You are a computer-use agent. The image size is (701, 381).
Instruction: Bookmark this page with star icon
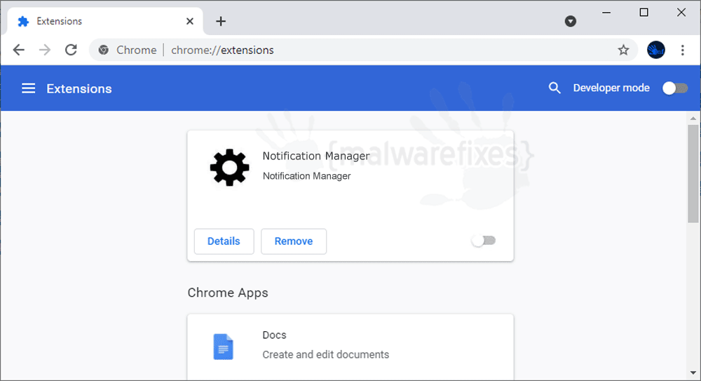click(x=623, y=50)
